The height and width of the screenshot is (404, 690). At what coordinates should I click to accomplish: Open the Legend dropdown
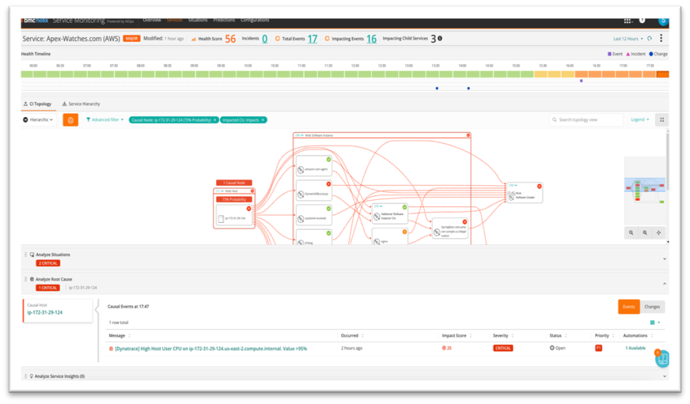pos(640,120)
